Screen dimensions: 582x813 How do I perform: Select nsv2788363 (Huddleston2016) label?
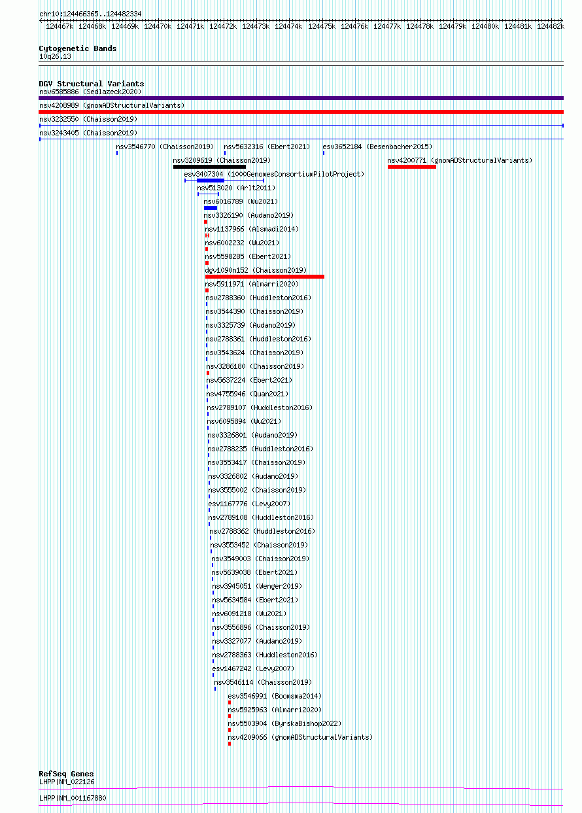265,655
